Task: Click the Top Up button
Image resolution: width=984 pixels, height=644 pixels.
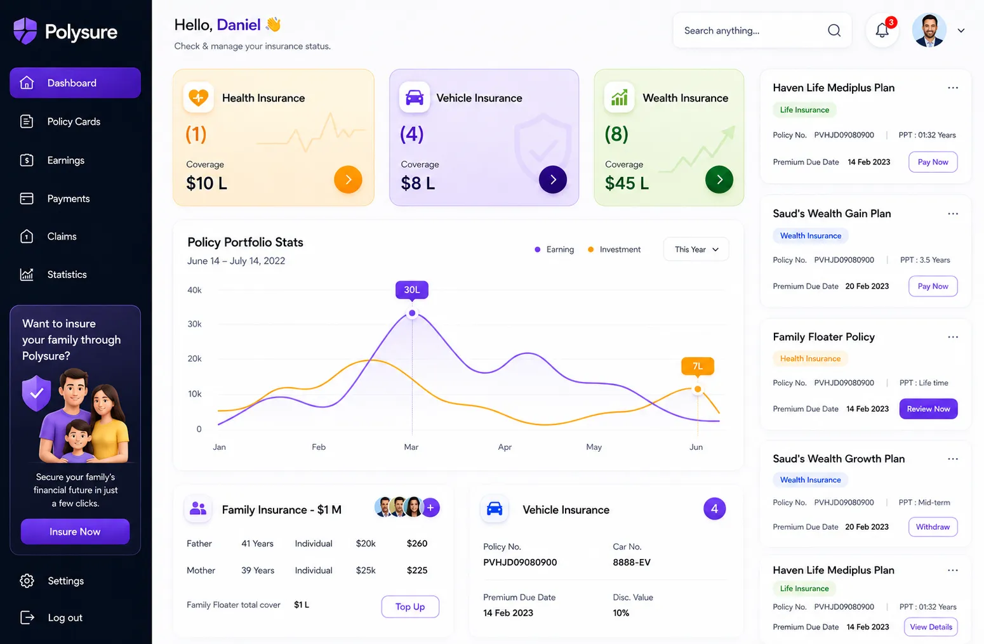Action: [410, 607]
